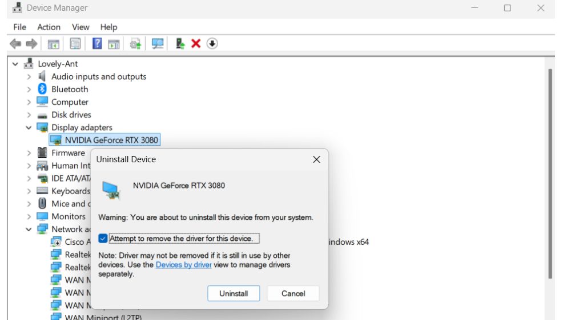Image resolution: width=571 pixels, height=320 pixels.
Task: Click the Back arrow toolbar icon
Action: [15, 44]
